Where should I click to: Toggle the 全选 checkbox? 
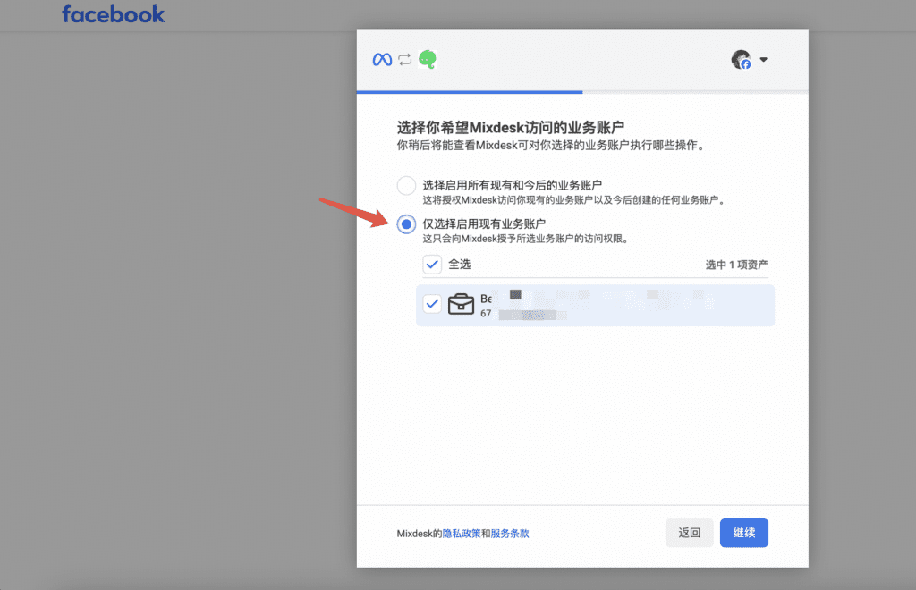[432, 265]
